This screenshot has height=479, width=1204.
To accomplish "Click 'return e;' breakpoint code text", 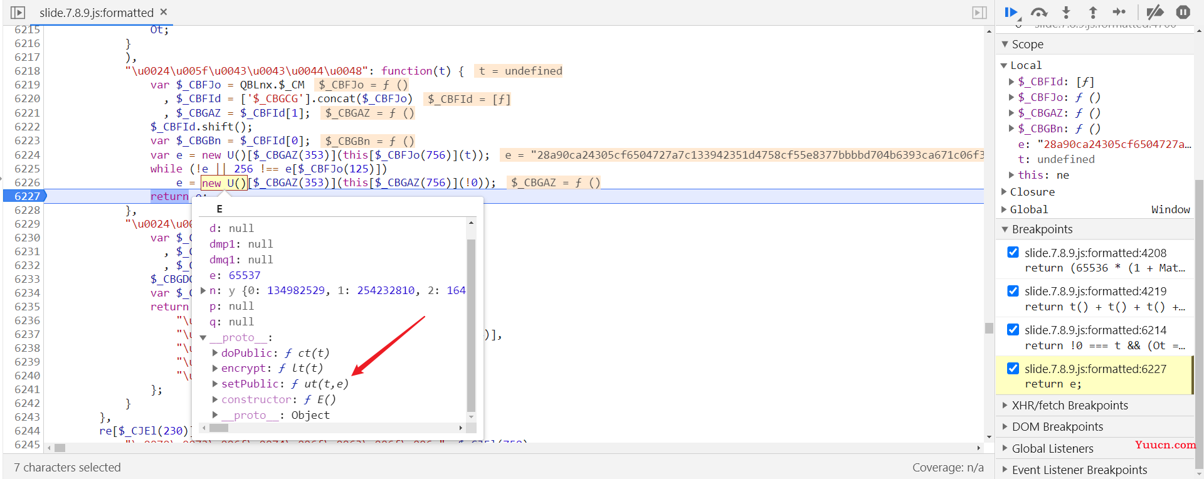I will tap(1053, 384).
